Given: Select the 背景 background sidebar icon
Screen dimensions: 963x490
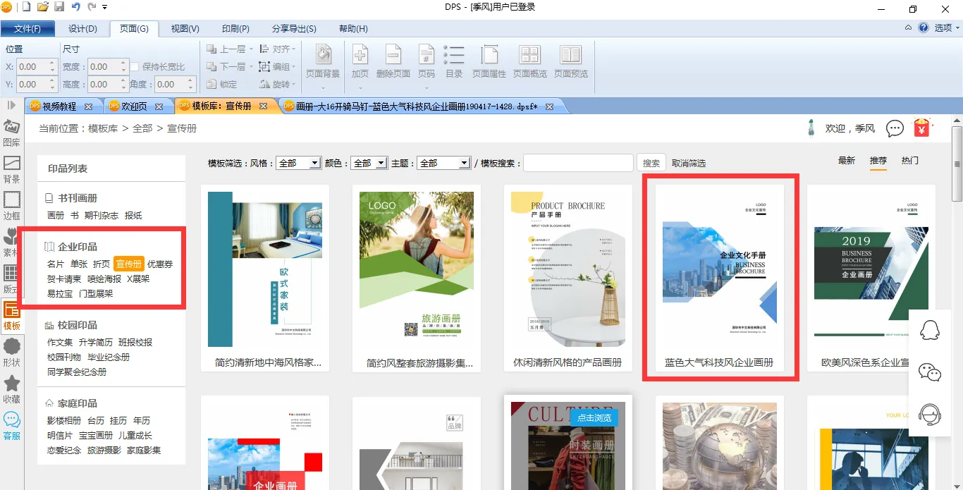Looking at the screenshot, I should [11, 169].
